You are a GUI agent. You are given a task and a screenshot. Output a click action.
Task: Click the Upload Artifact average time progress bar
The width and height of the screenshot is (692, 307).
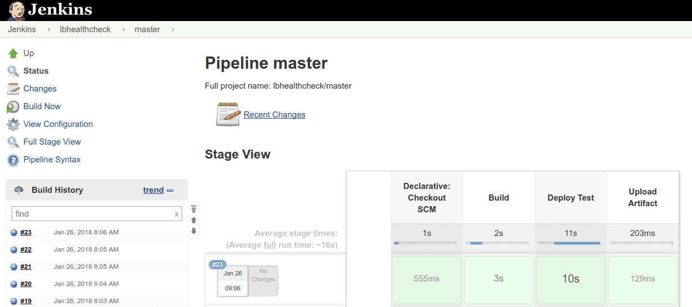pos(641,243)
